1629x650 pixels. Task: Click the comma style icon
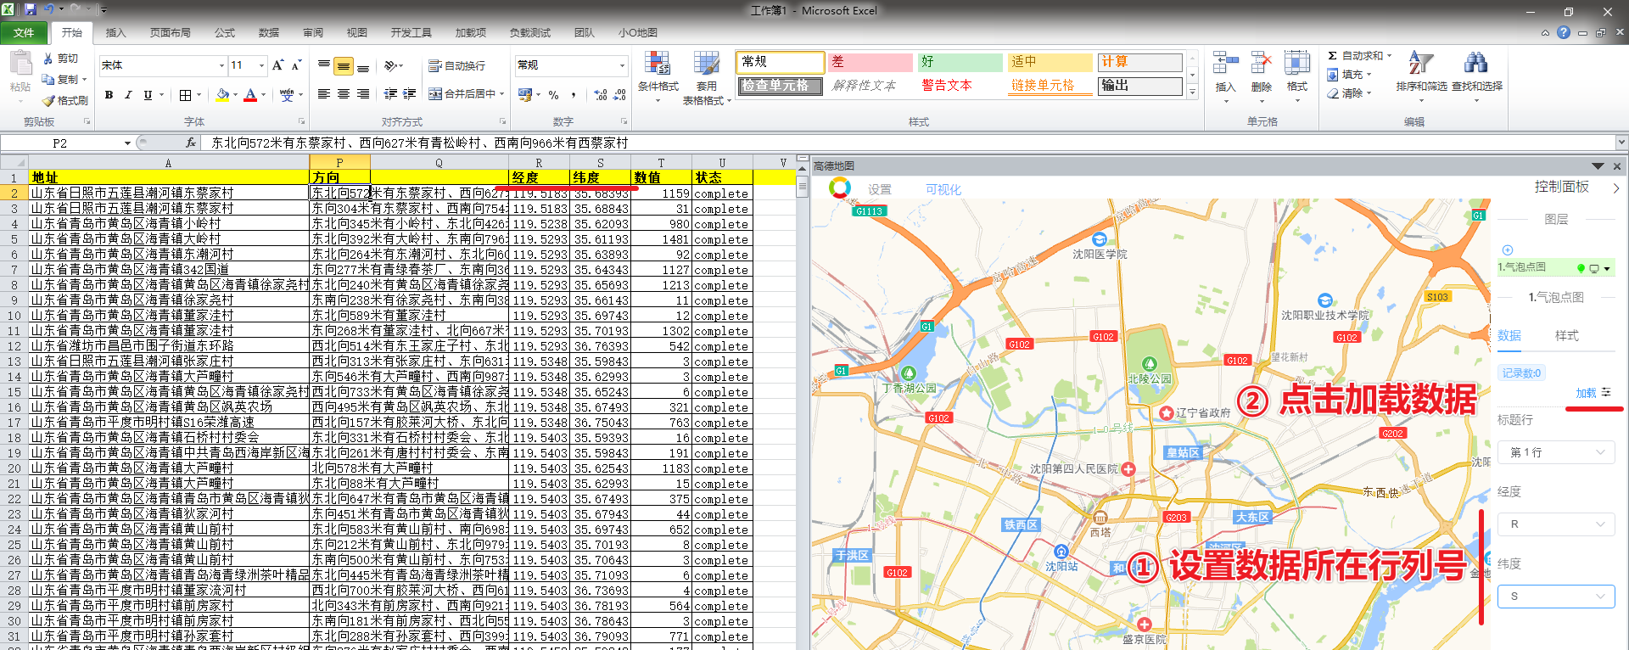574,95
